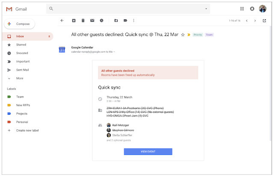
Task: Star the Quick sync email
Action: pyautogui.click(x=183, y=35)
